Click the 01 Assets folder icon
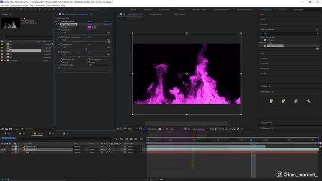 click(8, 60)
